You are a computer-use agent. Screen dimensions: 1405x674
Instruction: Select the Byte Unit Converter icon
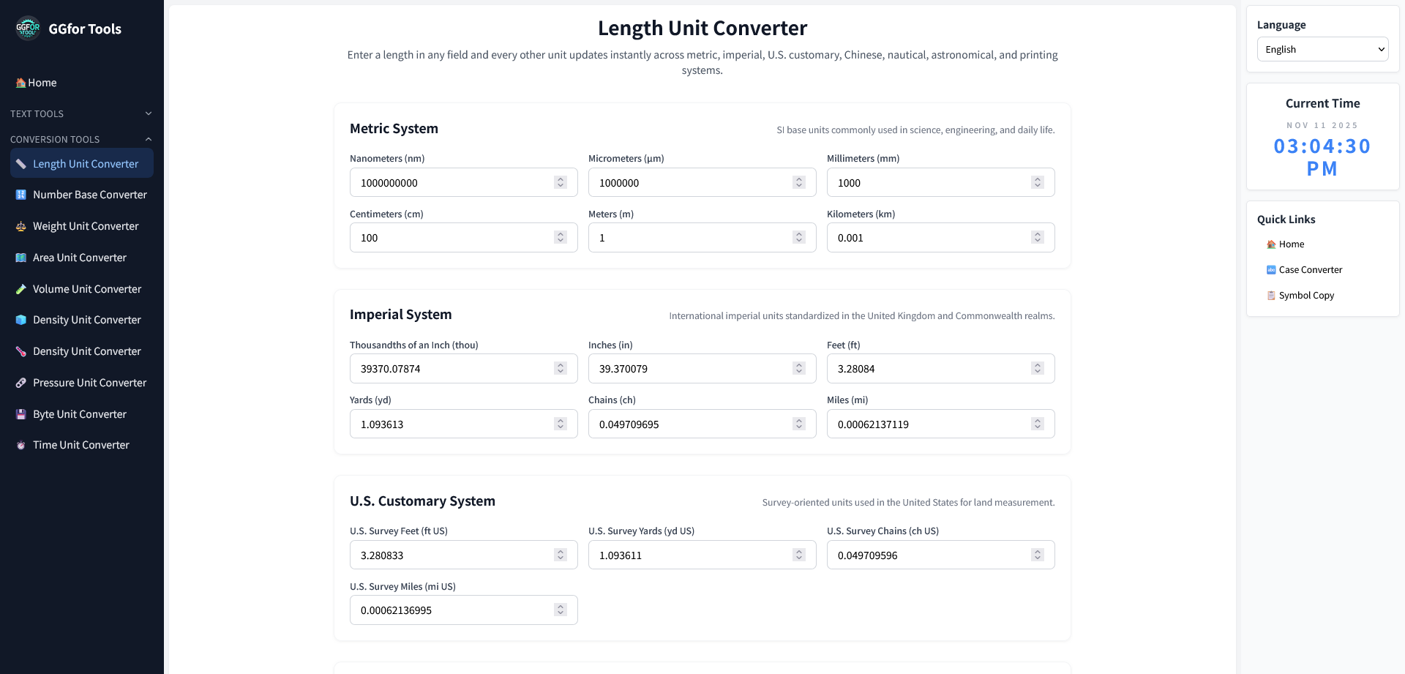point(20,414)
